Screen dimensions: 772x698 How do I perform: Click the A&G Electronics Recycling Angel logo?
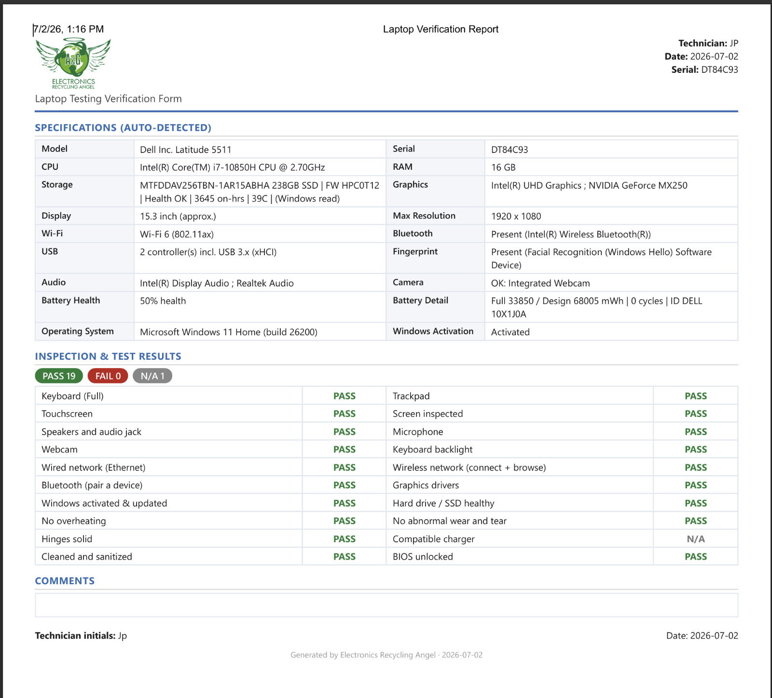[x=73, y=63]
